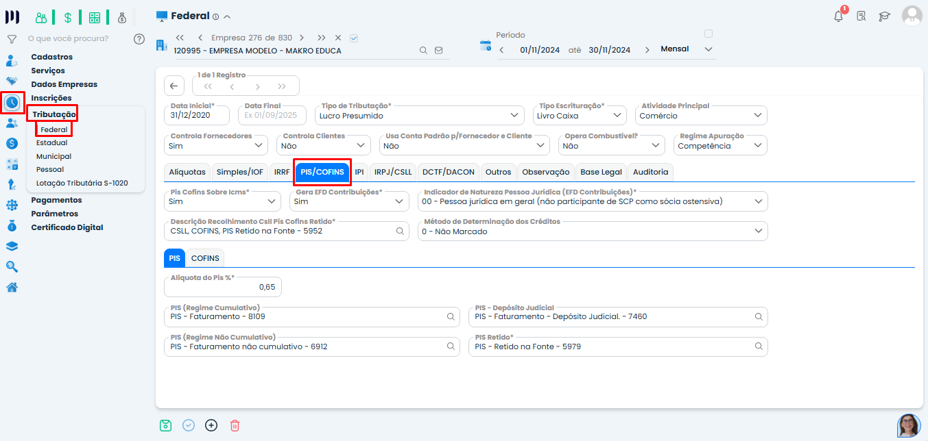Click the add new record plus icon
The image size is (928, 441).
point(211,425)
